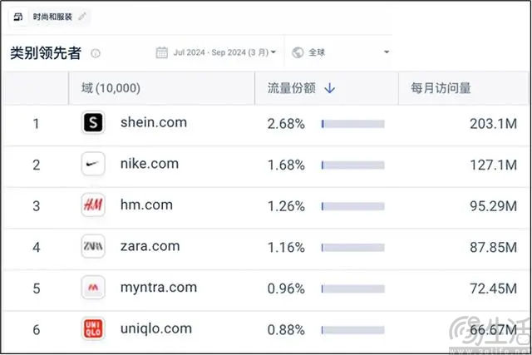Click the globe icon next to 全球
Viewport: 532px width, 355px height.
tap(298, 52)
